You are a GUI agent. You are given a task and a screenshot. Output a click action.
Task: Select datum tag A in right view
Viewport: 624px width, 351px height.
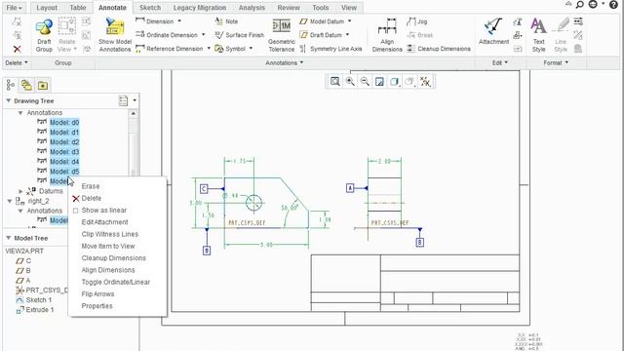(x=350, y=188)
